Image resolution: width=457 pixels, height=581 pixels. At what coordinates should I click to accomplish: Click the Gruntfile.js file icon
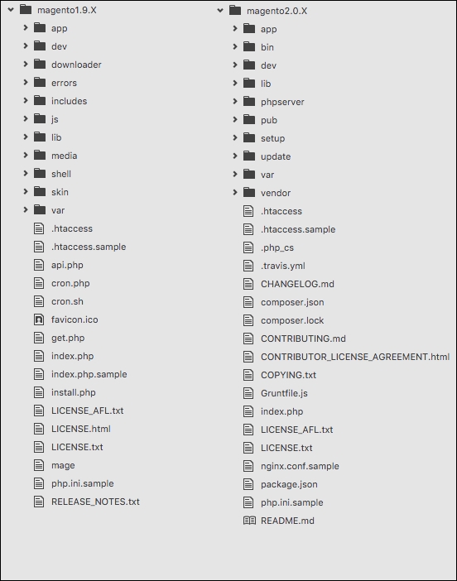(248, 393)
